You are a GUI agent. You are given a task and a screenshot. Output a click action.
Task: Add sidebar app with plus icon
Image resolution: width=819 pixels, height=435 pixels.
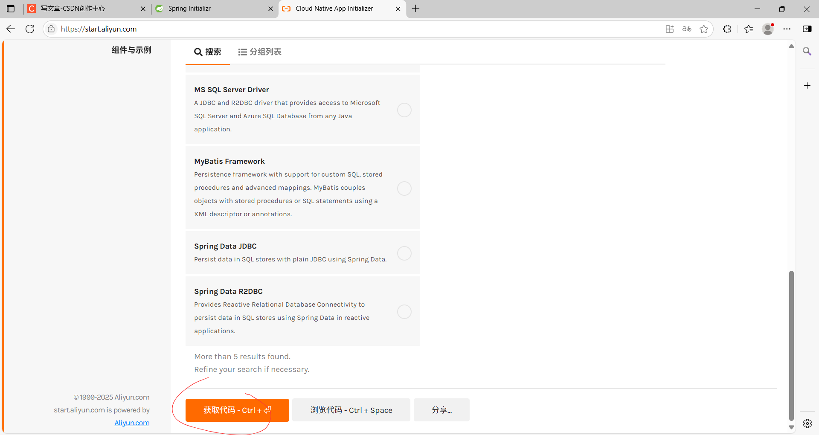(807, 86)
